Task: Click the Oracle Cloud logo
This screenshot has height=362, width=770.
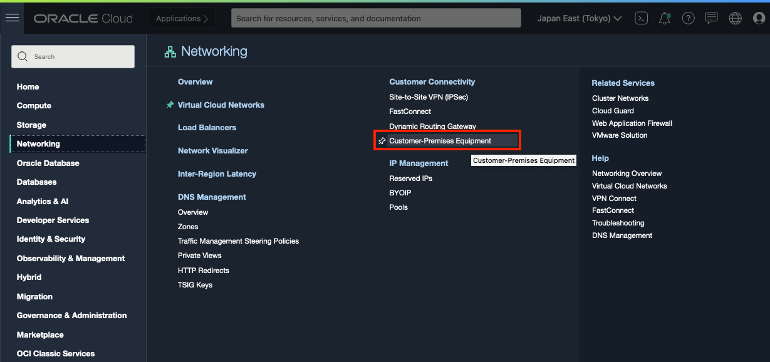Action: [x=83, y=19]
